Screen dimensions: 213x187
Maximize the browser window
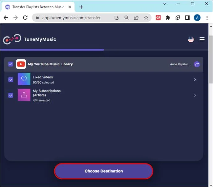point(193,4)
